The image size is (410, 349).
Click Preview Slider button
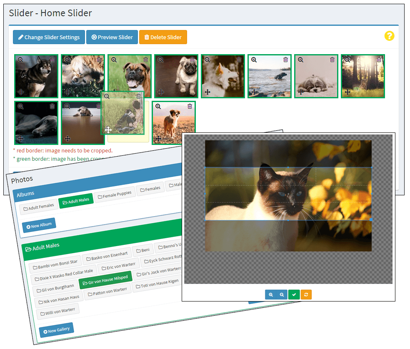coord(112,37)
